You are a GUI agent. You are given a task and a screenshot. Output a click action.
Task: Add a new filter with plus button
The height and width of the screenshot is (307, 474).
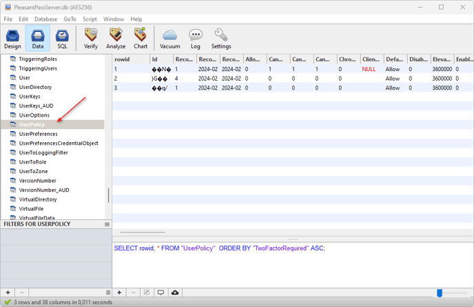8,293
